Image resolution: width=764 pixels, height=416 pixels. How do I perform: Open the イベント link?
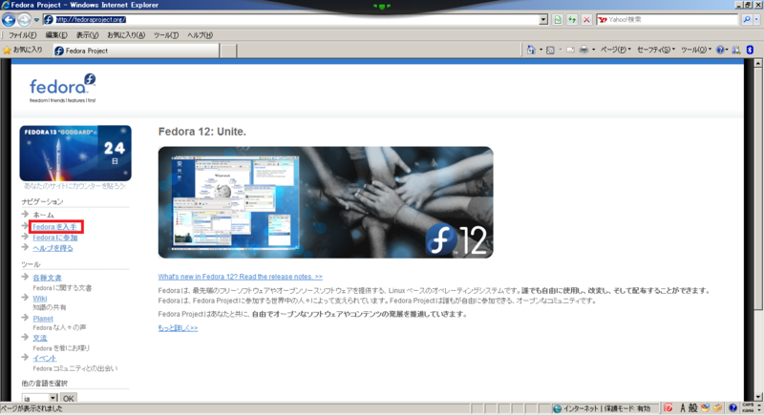click(44, 358)
